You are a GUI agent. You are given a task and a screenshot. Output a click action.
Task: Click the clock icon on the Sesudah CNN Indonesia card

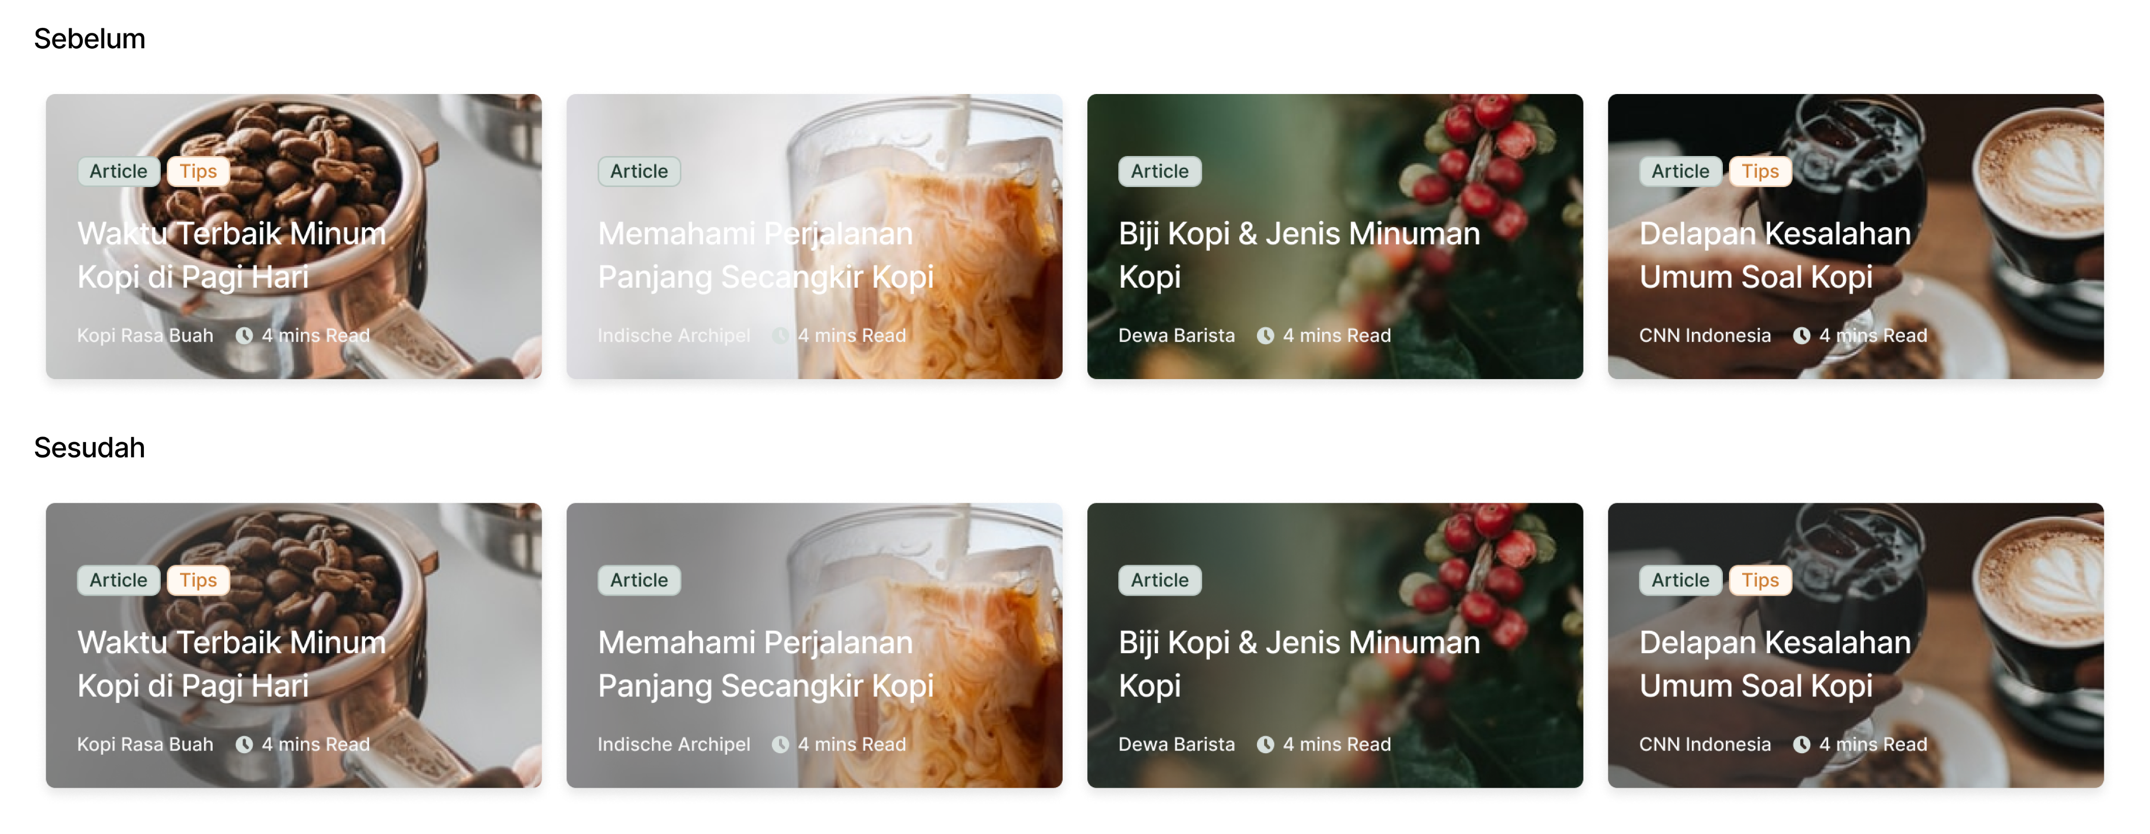1801,744
